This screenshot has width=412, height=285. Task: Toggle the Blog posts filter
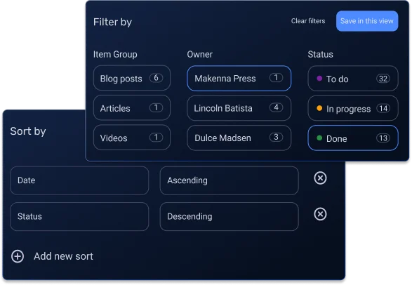[132, 78]
